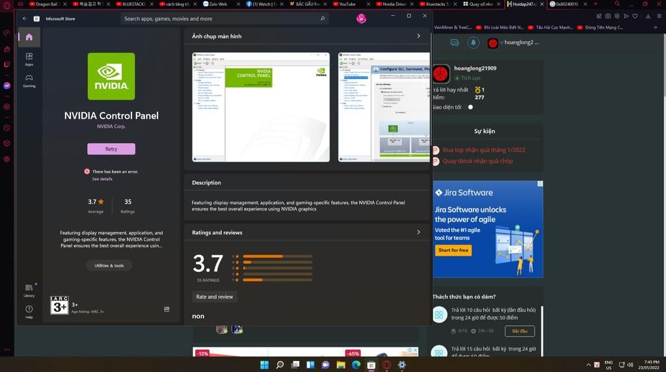The height and width of the screenshot is (372, 666).
Task: Open Settings from the taskbar
Action: click(402, 365)
